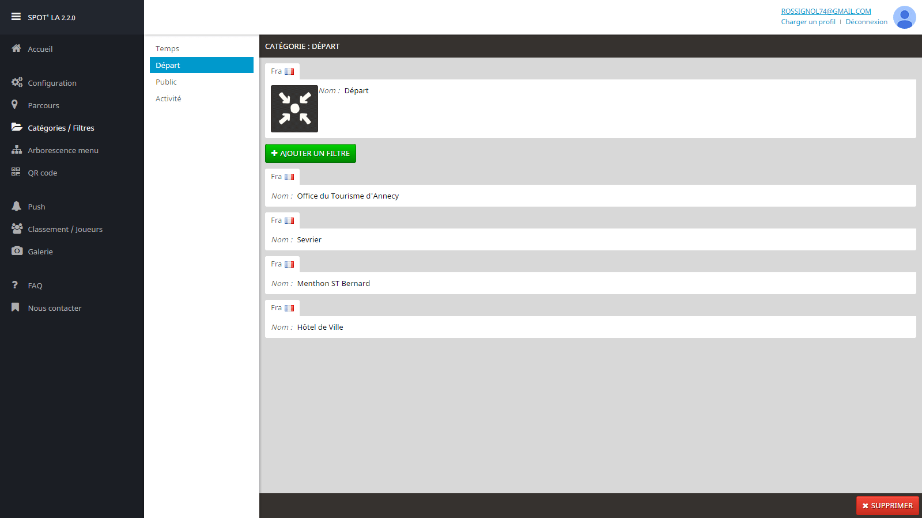
Task: Open the Arborescence menu section
Action: coord(63,150)
